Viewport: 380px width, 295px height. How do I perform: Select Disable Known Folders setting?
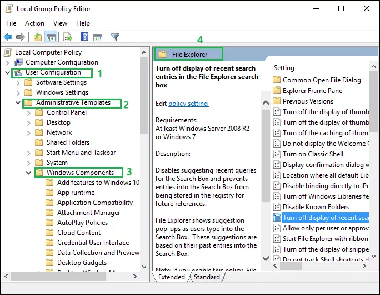coord(316,207)
